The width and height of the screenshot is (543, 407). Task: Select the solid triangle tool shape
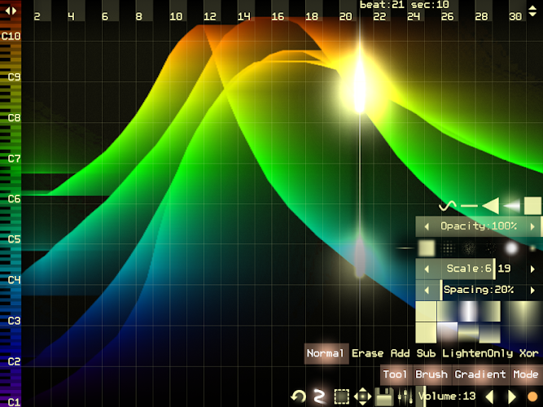[x=490, y=206]
